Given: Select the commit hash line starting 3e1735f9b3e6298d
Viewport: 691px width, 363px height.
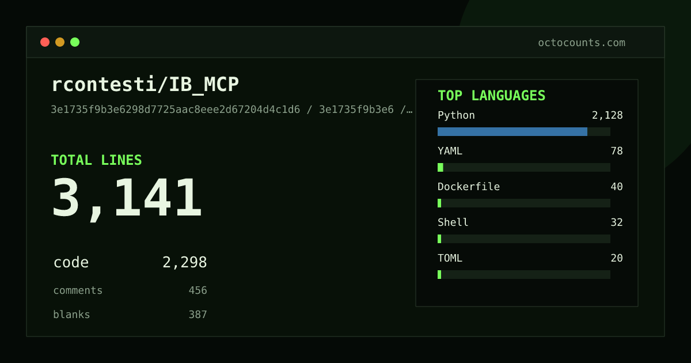Looking at the screenshot, I should 231,109.
